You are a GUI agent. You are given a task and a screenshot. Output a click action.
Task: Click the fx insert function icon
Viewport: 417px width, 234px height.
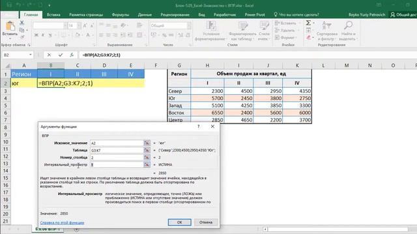72,55
